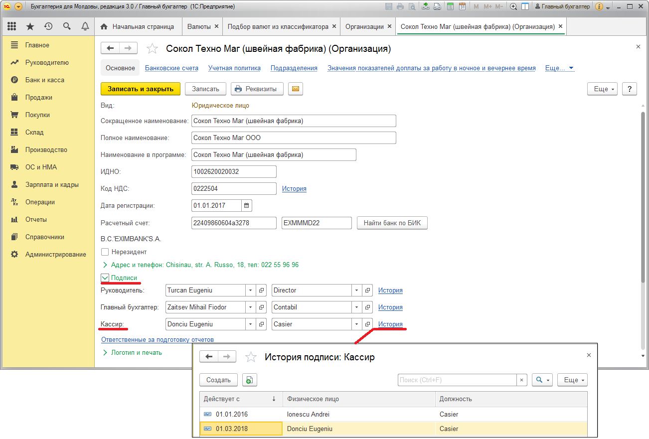Open the global search magnifier icon
Viewport: 649px width, 439px height.
[67, 26]
